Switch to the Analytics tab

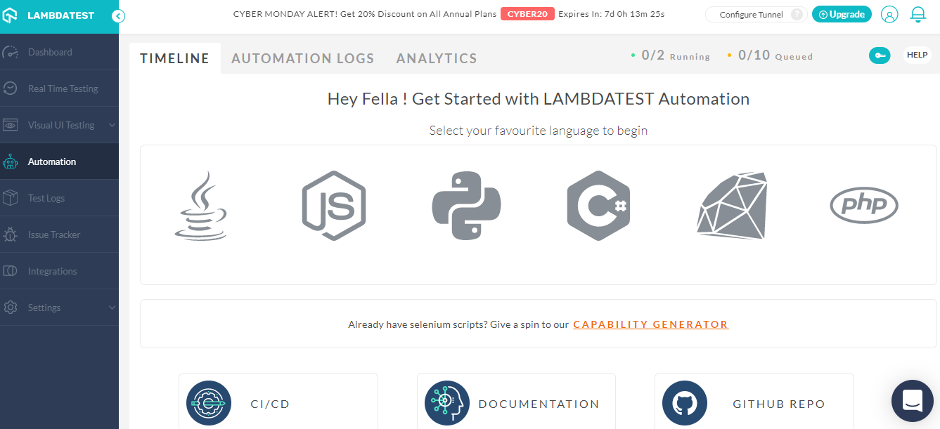(x=437, y=58)
